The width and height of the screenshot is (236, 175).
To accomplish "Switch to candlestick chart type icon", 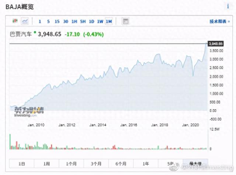I will [15, 21].
